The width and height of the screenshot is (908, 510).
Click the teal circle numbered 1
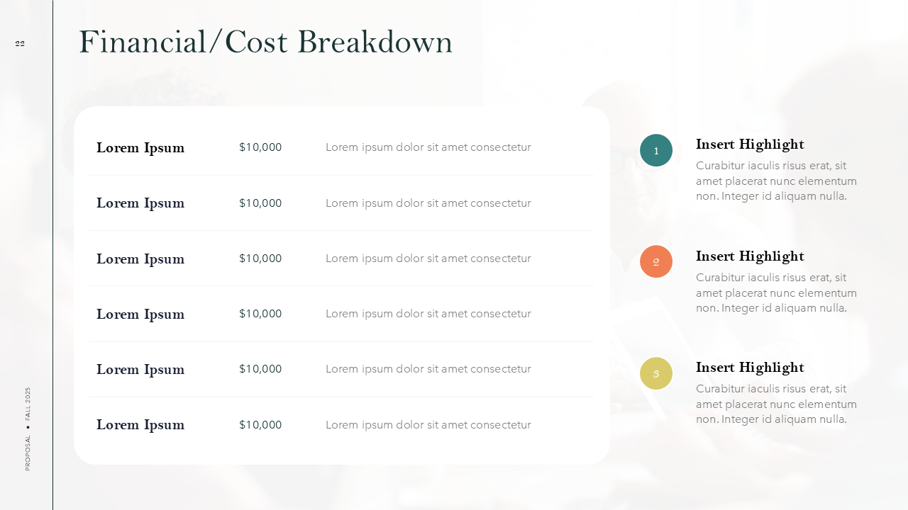click(x=656, y=150)
